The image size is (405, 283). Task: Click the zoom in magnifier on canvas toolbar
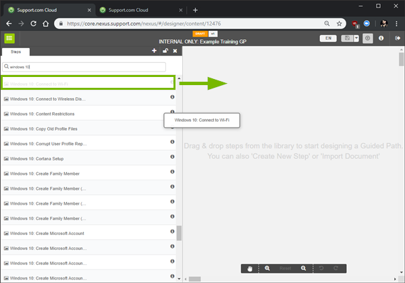tap(267, 268)
